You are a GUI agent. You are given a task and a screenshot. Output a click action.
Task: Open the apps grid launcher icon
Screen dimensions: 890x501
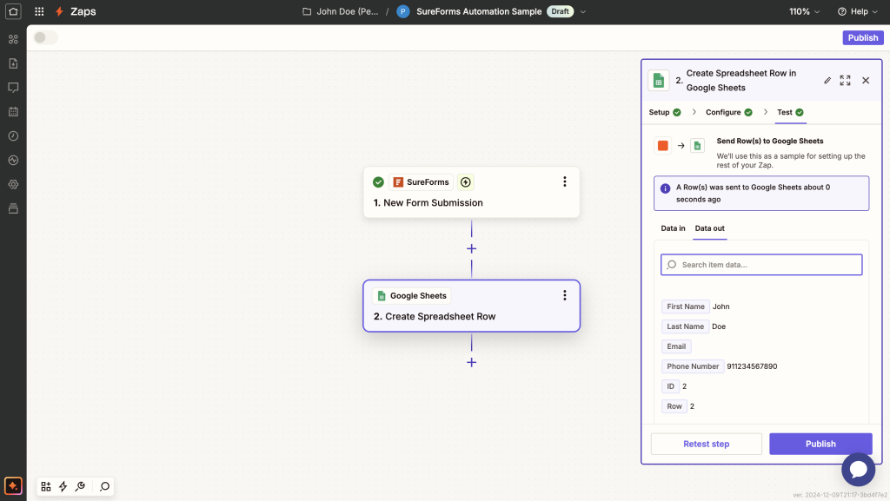(39, 12)
